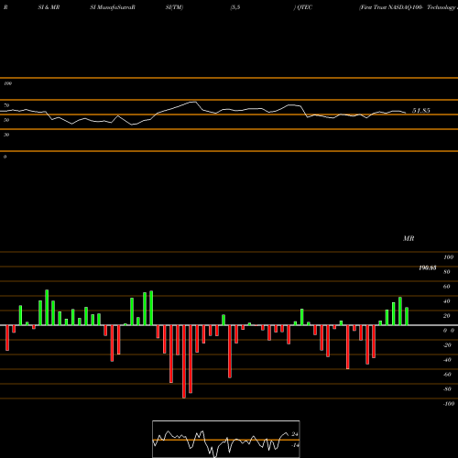Click the -100 label on the MR axis

449,404
